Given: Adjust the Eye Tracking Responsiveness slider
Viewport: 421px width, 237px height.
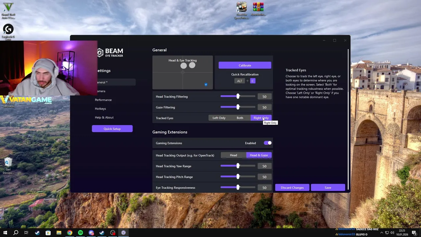Looking at the screenshot, I should coord(238,188).
